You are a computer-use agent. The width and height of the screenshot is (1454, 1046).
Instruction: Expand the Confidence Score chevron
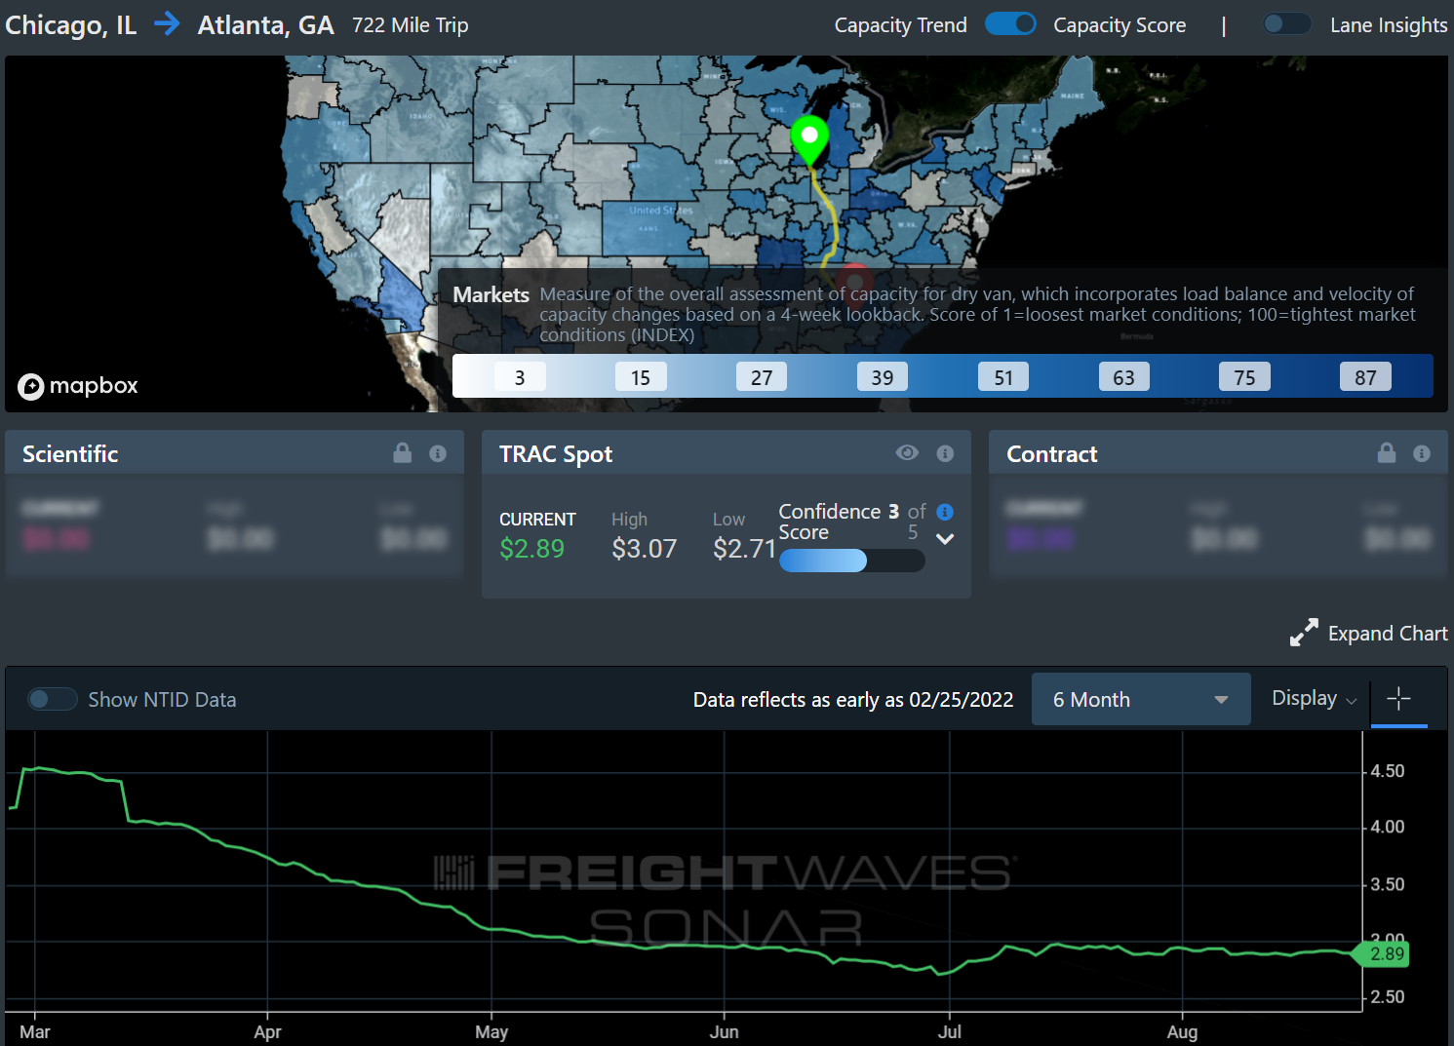(x=945, y=538)
